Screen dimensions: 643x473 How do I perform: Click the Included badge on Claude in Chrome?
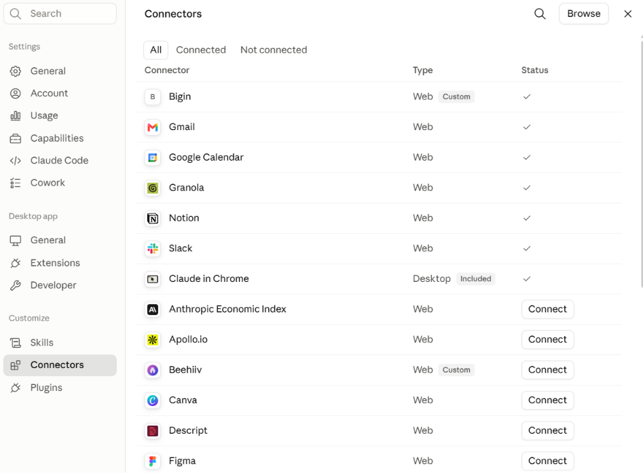click(476, 279)
